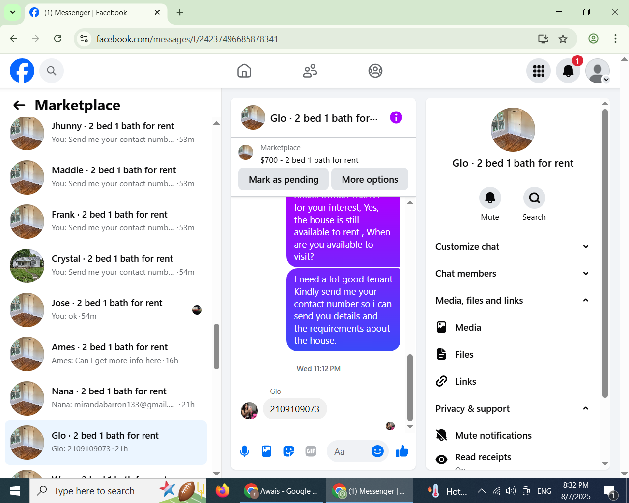Viewport: 629px width, 503px height.
Task: Open Chrome's three-dot menu
Action: [615, 39]
